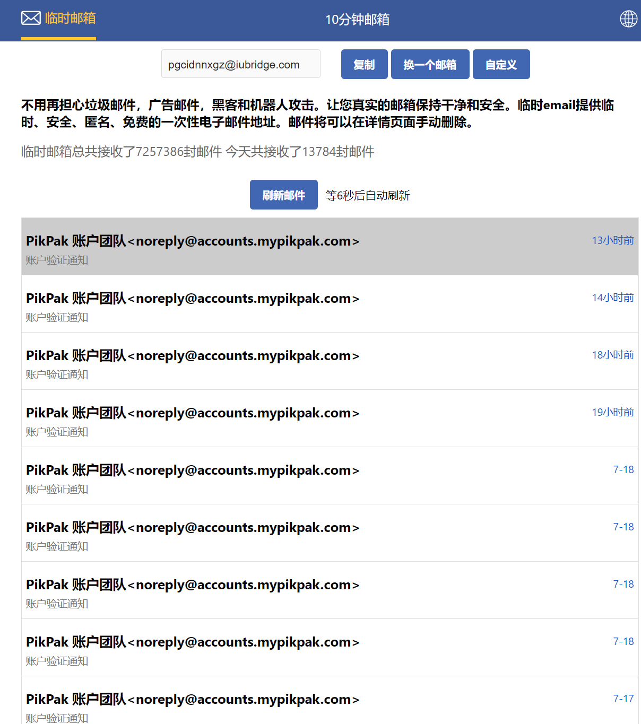Click the temporary email address field
641x724 pixels.
pos(240,64)
